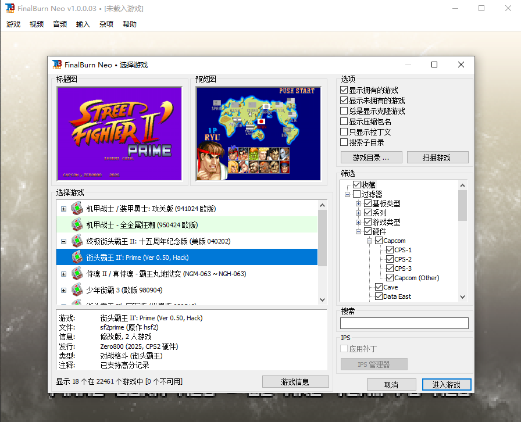Image resolution: width=521 pixels, height=422 pixels.
Task: Select the joystick icon next to 侍魂 3 / 真侍魂
Action: [77, 273]
